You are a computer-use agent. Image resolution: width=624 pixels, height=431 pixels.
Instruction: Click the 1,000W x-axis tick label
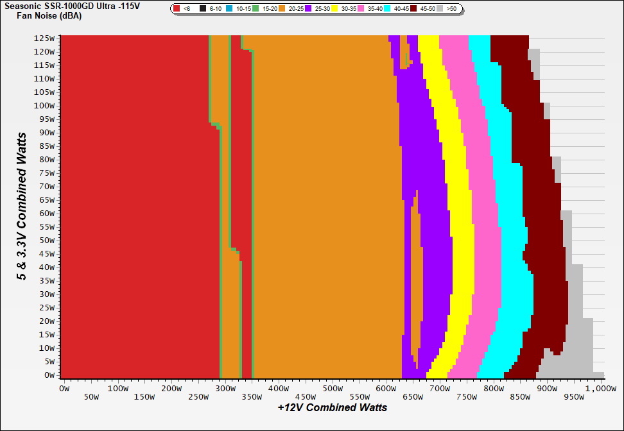pyautogui.click(x=600, y=389)
